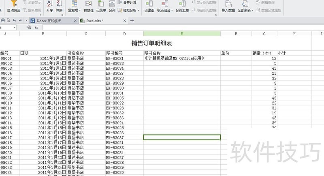Select column F header
The width and height of the screenshot is (324, 176).
[236, 34]
